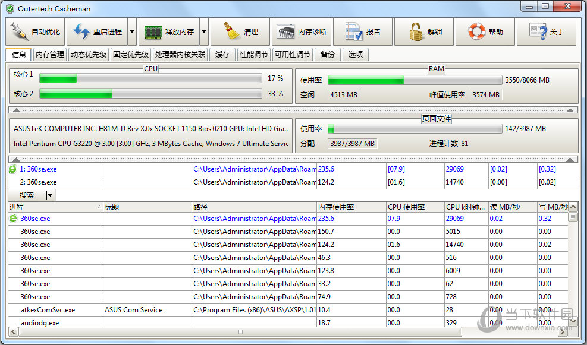Sort by the 标题 column header
The height and width of the screenshot is (345, 587).
147,207
